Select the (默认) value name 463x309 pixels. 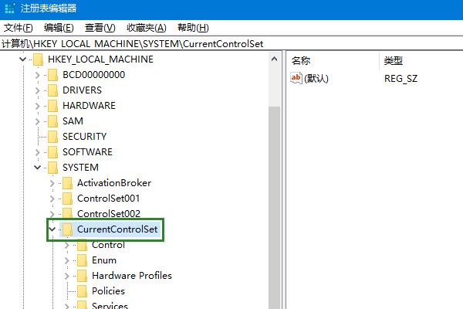tap(316, 78)
